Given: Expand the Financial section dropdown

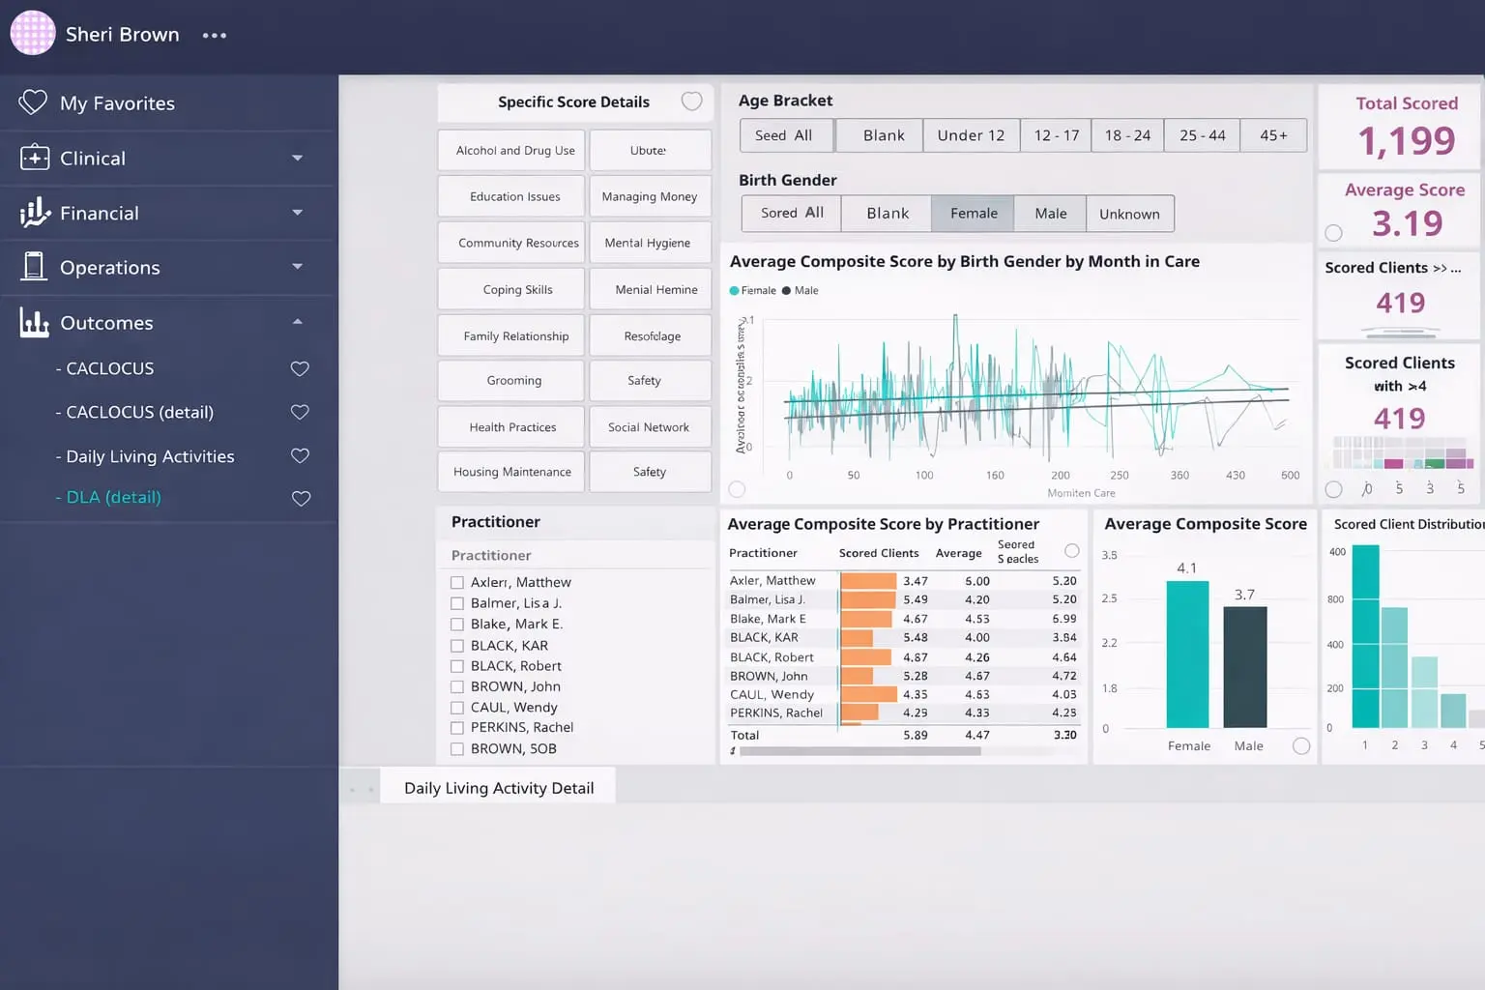Looking at the screenshot, I should (299, 213).
